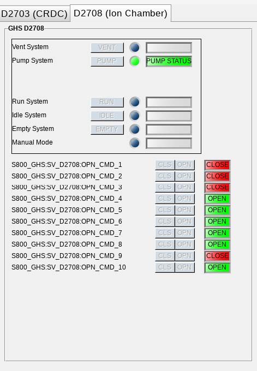Click CLS for valve OPN_CMD_4
This screenshot has height=371, width=257.
165,199
